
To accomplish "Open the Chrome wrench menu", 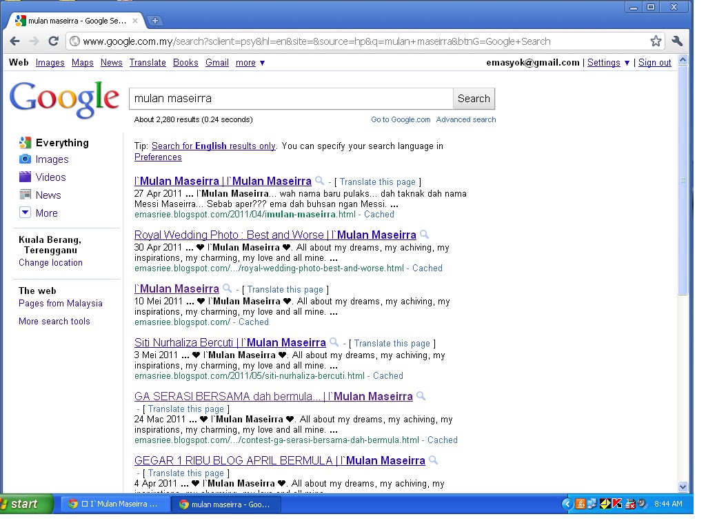I will (x=677, y=41).
